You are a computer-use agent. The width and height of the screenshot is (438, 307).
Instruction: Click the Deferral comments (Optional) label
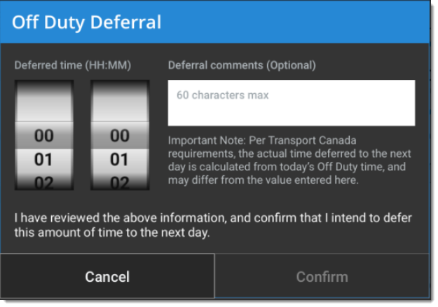click(x=242, y=65)
